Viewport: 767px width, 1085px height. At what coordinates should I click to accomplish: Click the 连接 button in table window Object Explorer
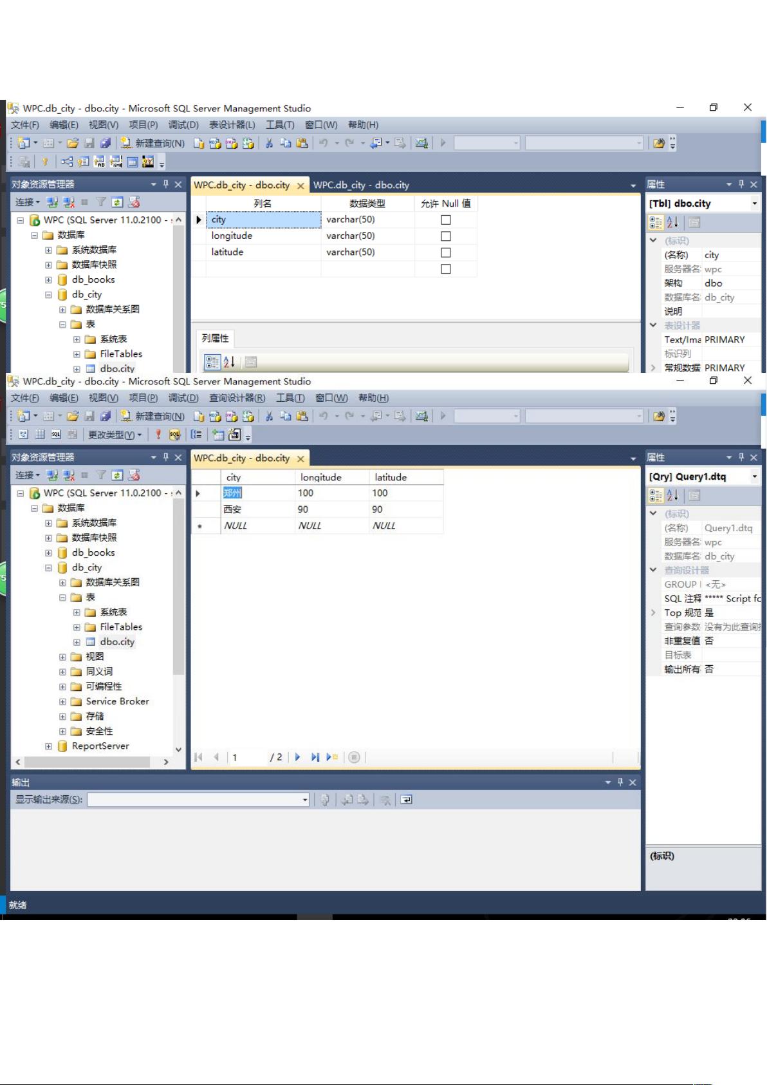pos(28,202)
